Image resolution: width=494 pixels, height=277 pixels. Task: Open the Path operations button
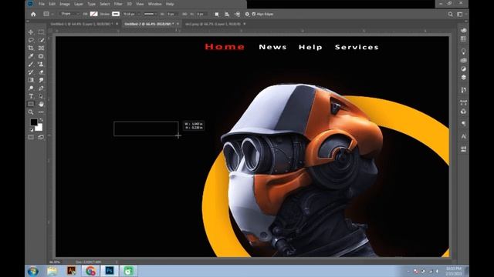click(217, 14)
